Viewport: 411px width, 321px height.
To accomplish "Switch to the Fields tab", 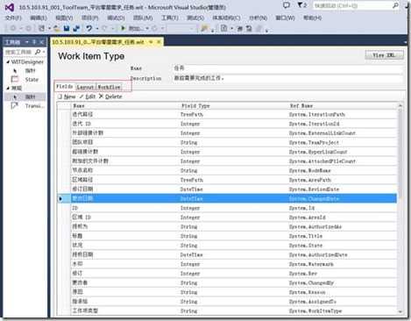I will [x=65, y=87].
